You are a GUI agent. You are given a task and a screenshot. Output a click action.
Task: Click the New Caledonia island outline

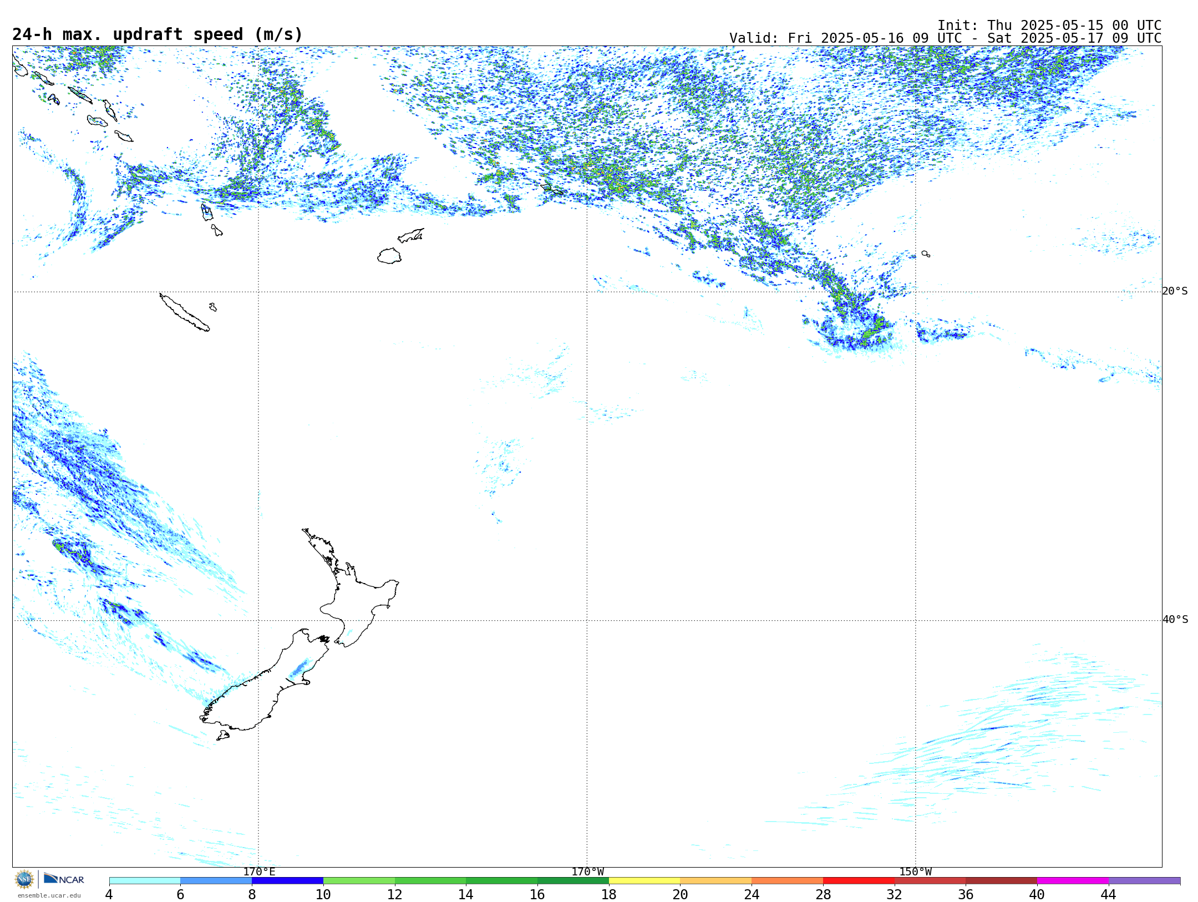(185, 312)
